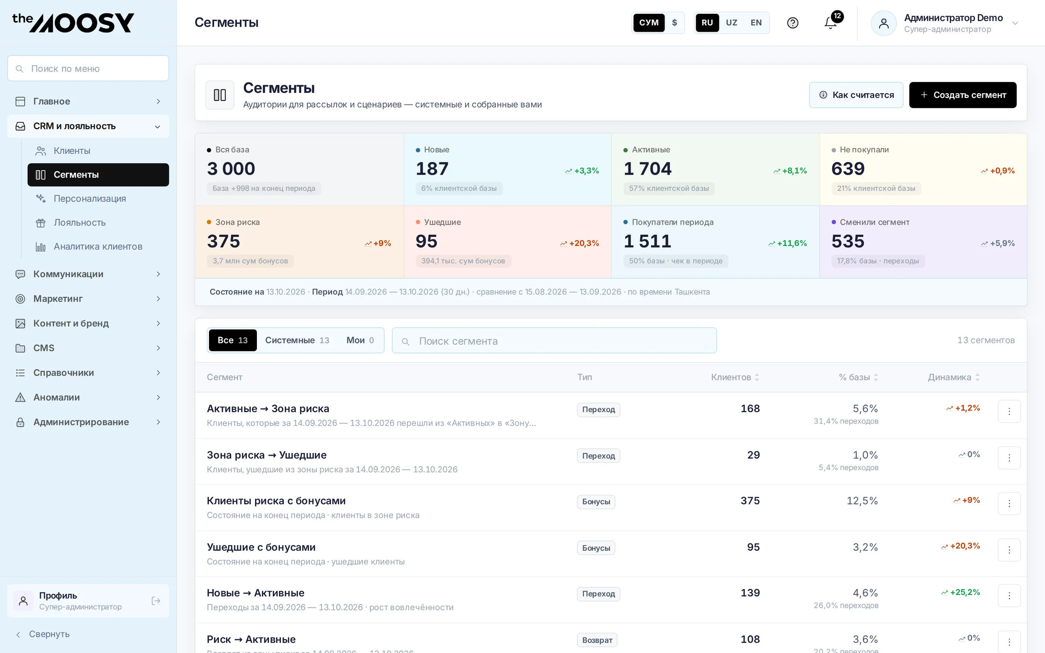This screenshot has width=1045, height=653.
Task: Click the user avatar icon in header
Action: tap(883, 23)
